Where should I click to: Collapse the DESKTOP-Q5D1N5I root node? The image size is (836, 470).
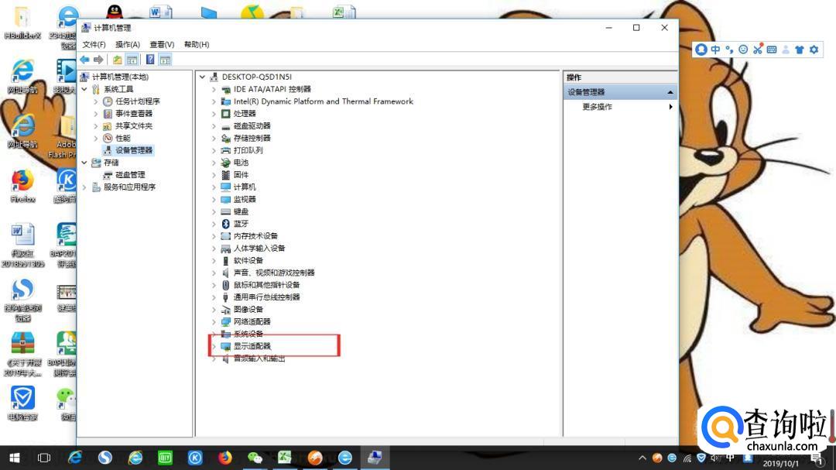tap(203, 77)
